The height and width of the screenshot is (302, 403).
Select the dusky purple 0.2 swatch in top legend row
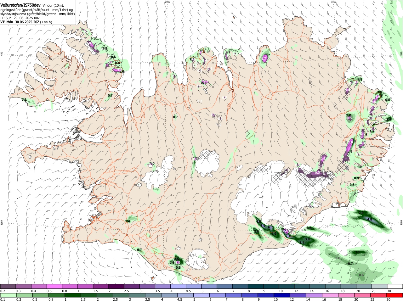pyautogui.click(x=8, y=287)
